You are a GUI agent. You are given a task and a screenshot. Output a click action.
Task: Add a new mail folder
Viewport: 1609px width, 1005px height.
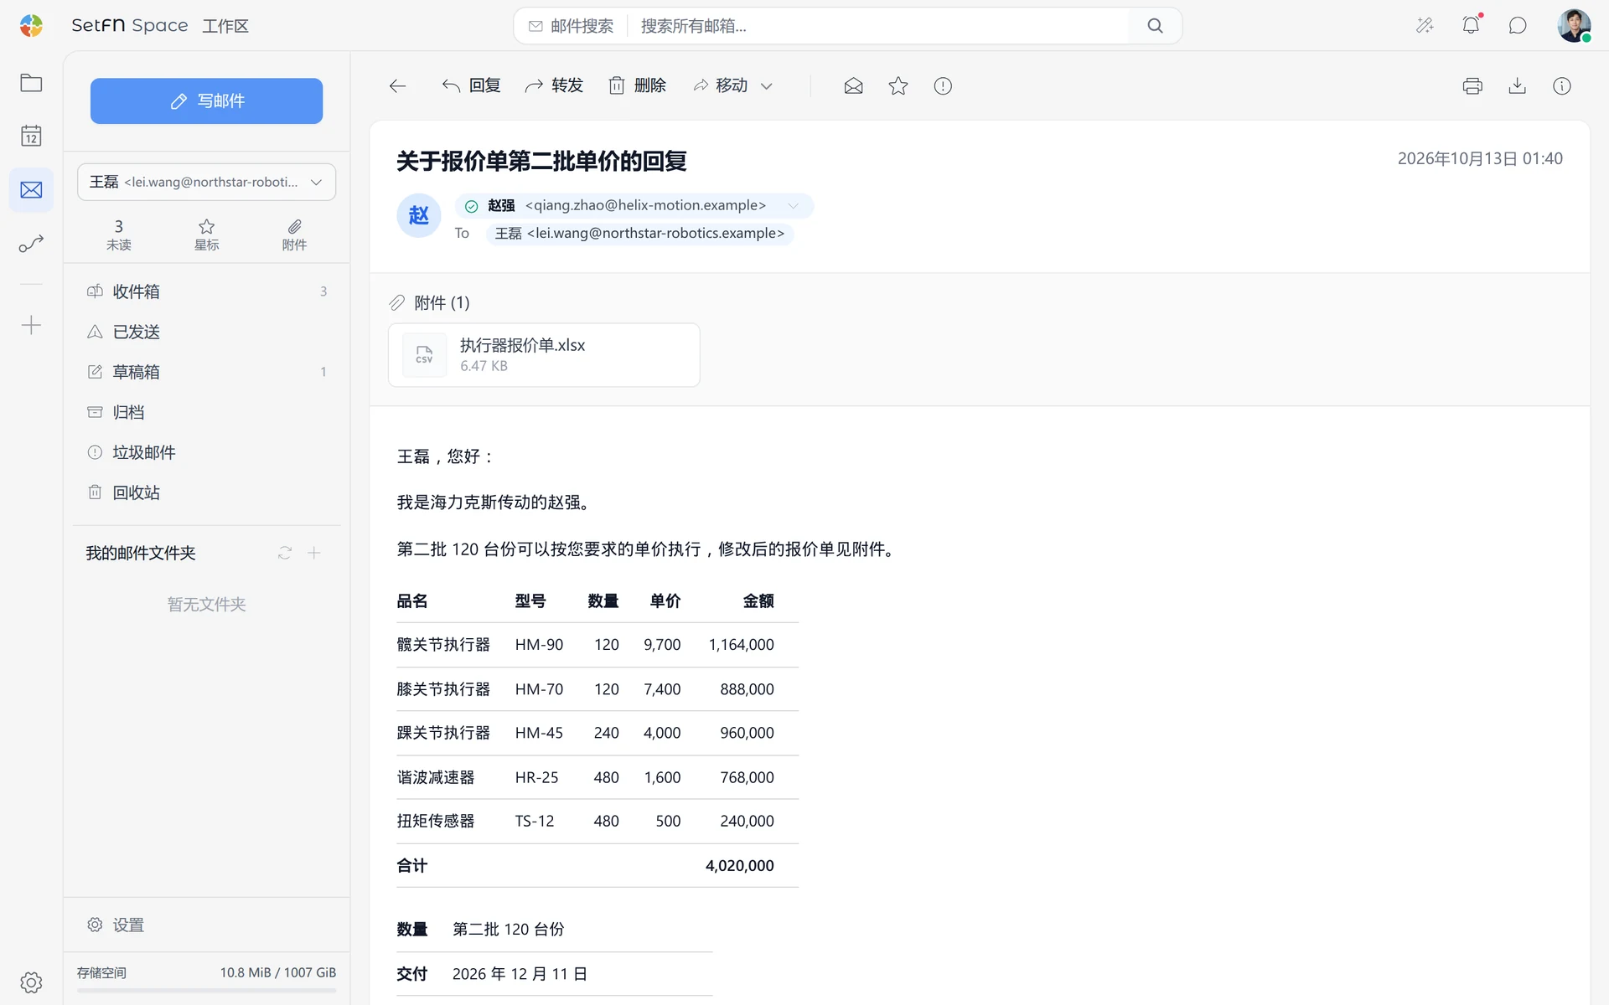314,553
